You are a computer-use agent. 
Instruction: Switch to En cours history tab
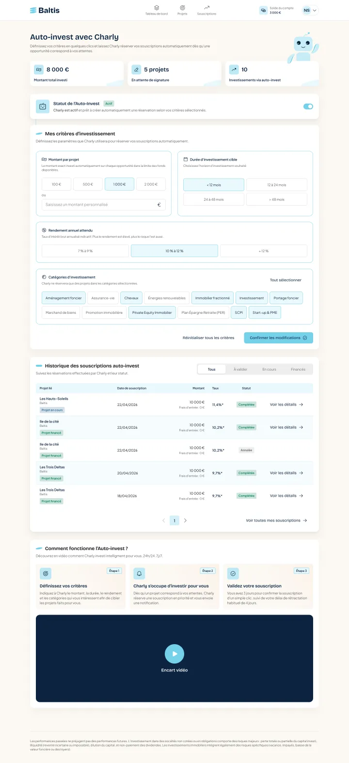click(x=269, y=370)
